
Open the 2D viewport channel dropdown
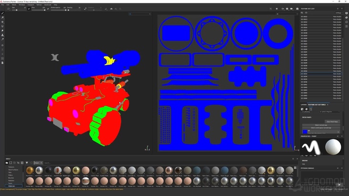[287, 14]
